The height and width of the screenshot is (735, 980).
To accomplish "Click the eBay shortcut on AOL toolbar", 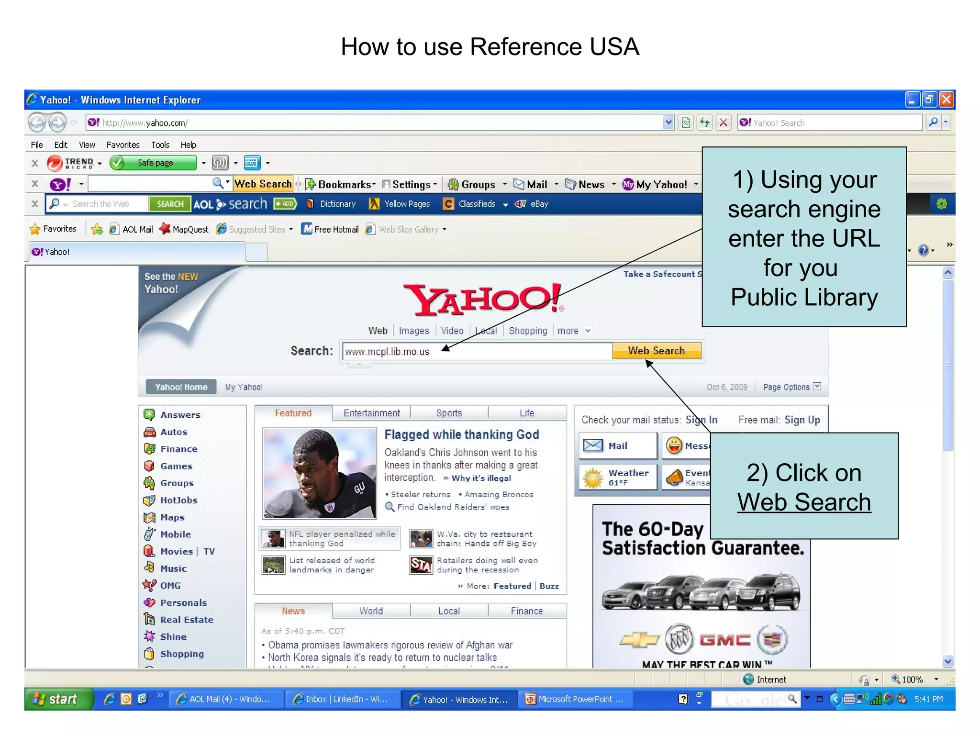I will (531, 204).
